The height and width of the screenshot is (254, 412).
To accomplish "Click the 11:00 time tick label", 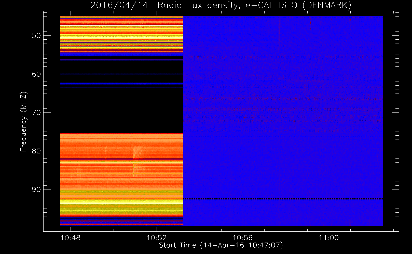I will tap(329, 238).
